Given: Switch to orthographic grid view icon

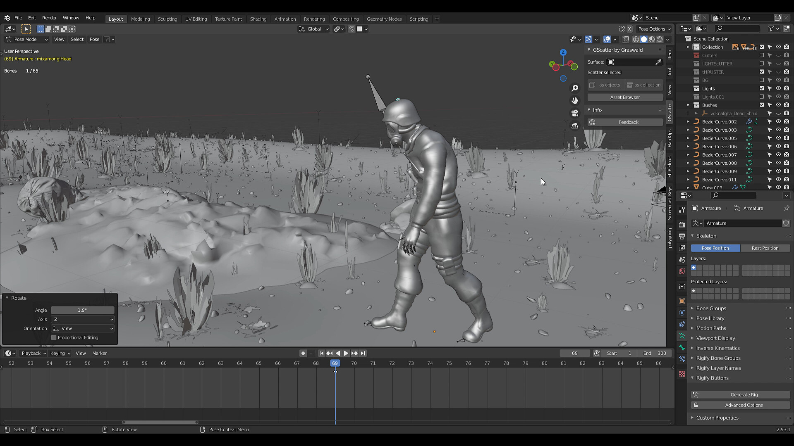Looking at the screenshot, I should click(x=575, y=126).
